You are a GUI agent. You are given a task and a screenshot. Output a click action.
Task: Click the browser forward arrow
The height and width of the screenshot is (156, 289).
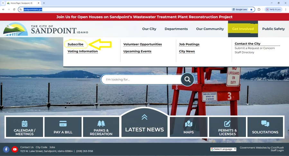[9, 9]
